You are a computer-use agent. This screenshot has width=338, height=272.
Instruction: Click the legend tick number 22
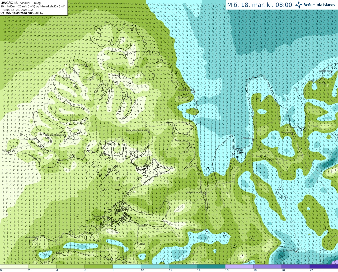(x=311, y=270)
